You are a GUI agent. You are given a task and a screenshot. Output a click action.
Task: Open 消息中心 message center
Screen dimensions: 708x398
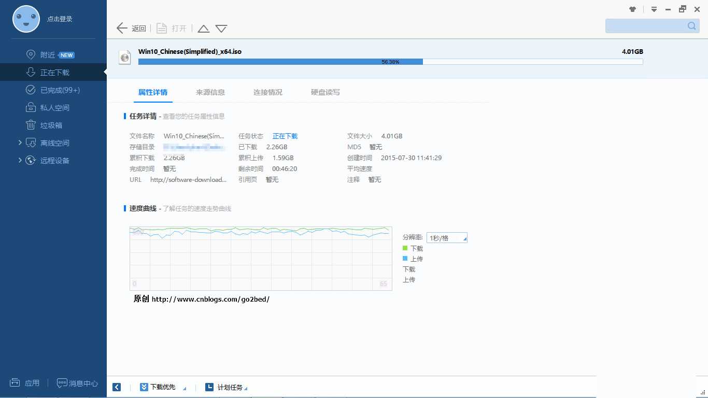click(x=83, y=383)
